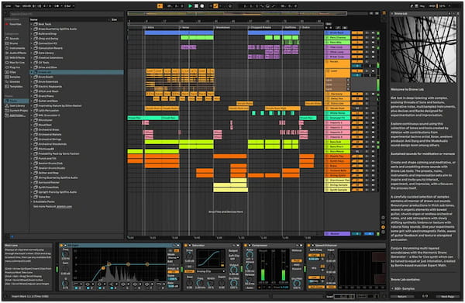This screenshot has width=465, height=303.
Task: Toggle Drum Rack track activator button
Action: 357,33
